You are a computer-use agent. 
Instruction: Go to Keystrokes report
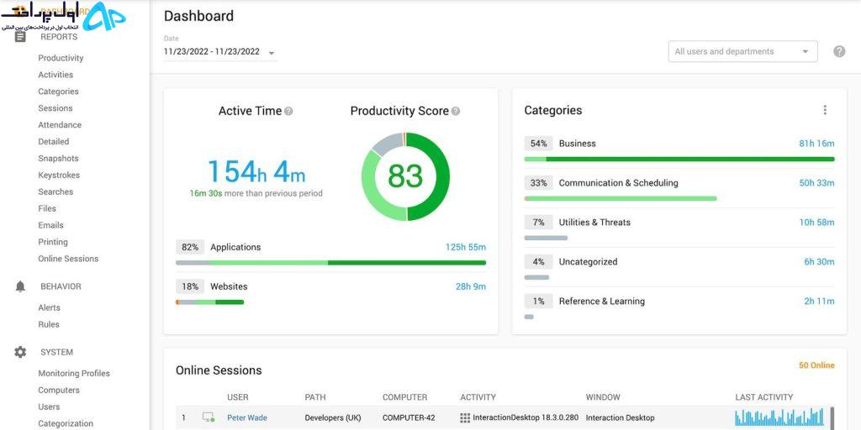point(59,175)
